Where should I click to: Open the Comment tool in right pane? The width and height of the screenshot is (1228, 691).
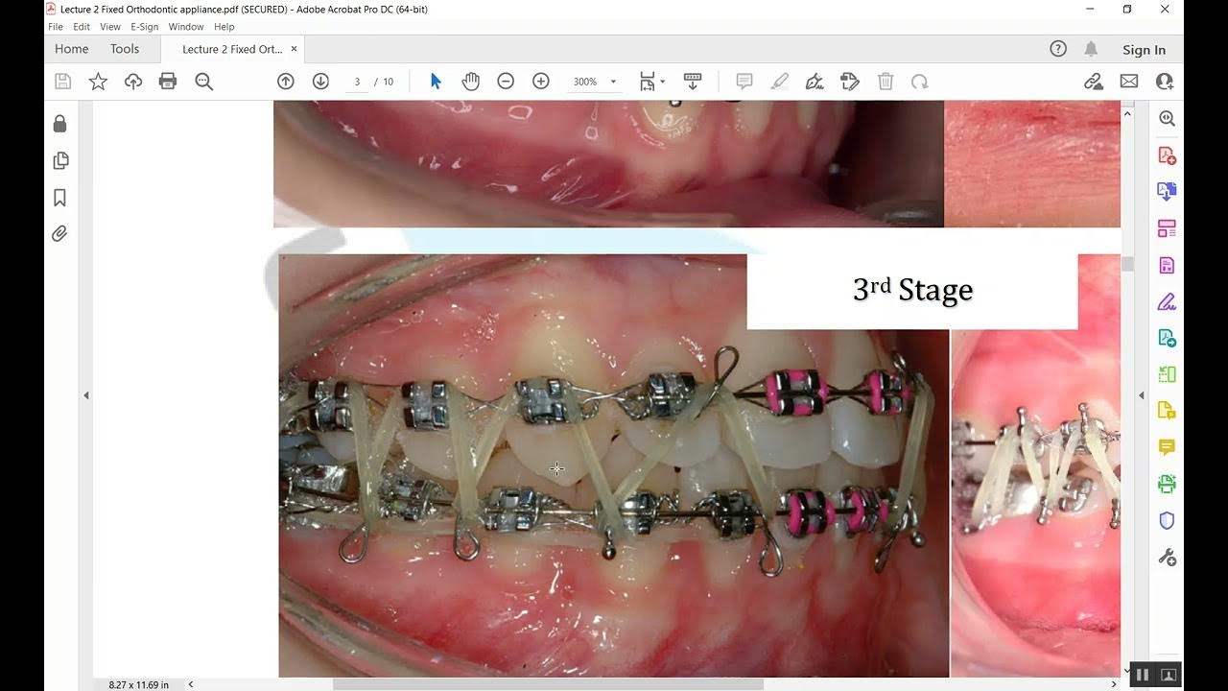coord(1167,447)
